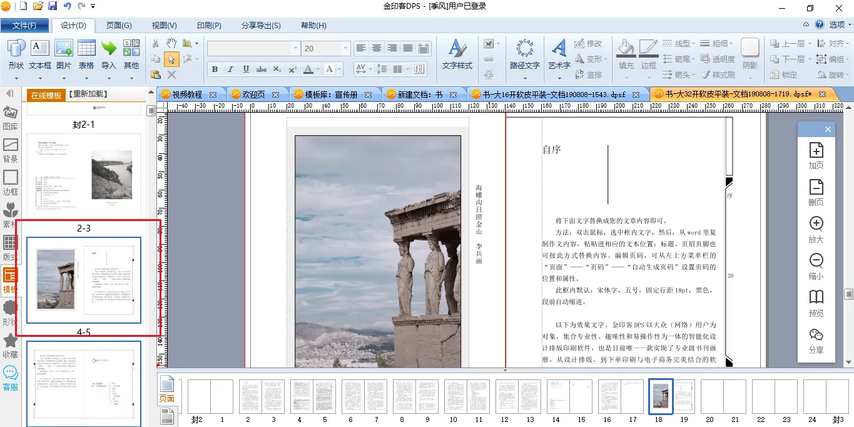Open the 页面(G) ribbon tab
This screenshot has width=854, height=427.
[119, 26]
